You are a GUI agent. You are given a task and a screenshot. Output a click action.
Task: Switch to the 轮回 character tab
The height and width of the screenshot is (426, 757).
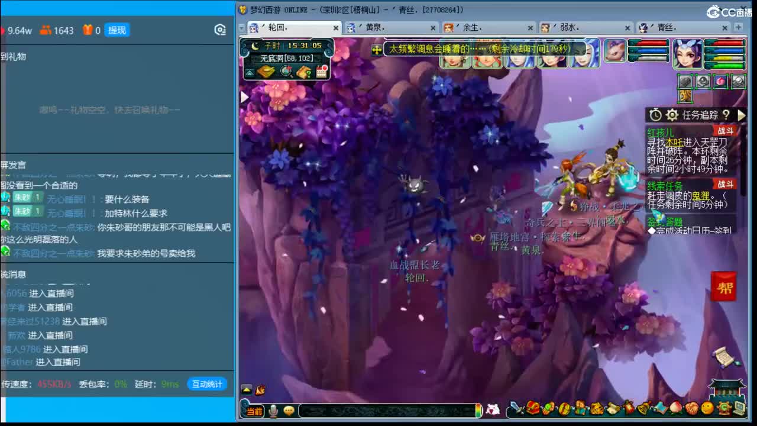pyautogui.click(x=294, y=28)
